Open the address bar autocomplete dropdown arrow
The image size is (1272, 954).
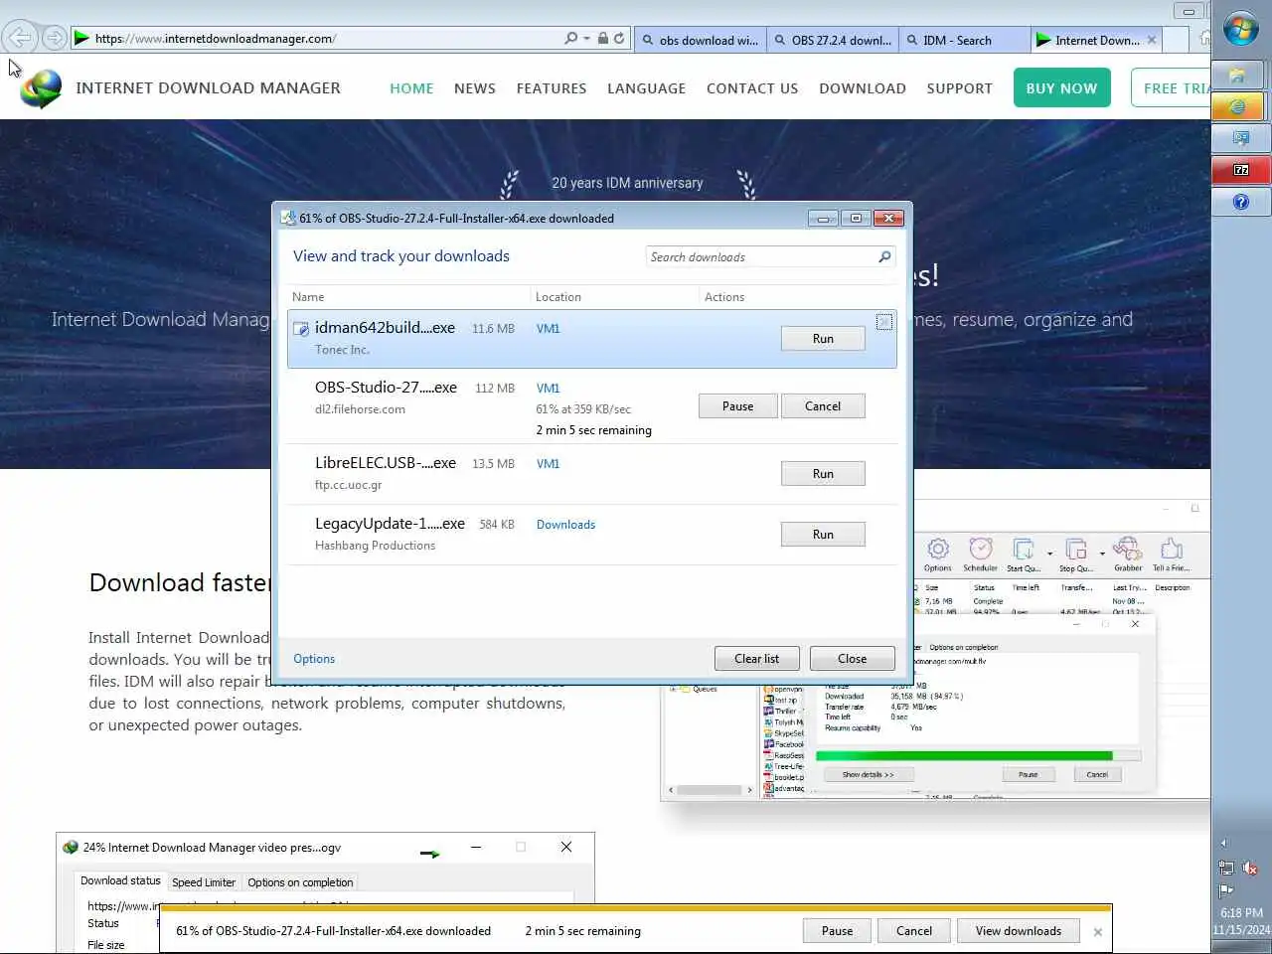[x=586, y=38]
